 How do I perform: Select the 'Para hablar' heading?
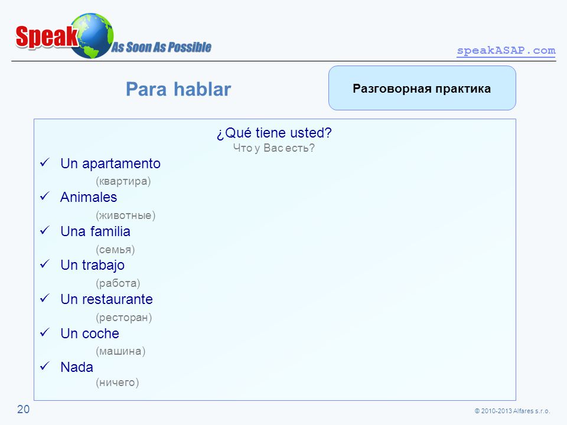coord(178,89)
